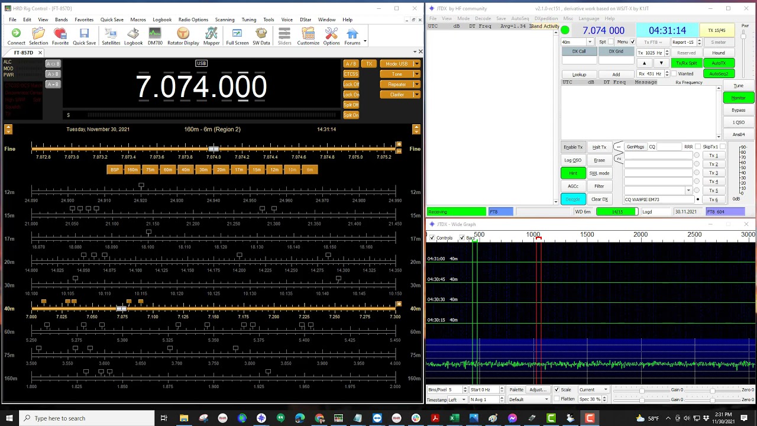757x426 pixels.
Task: Open the Mapper tool
Action: (x=211, y=36)
